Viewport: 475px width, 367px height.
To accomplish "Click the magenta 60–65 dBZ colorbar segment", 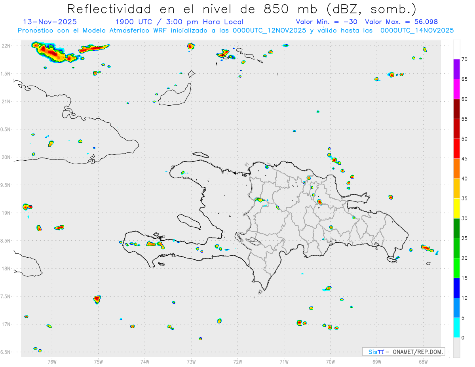I will tap(456, 89).
